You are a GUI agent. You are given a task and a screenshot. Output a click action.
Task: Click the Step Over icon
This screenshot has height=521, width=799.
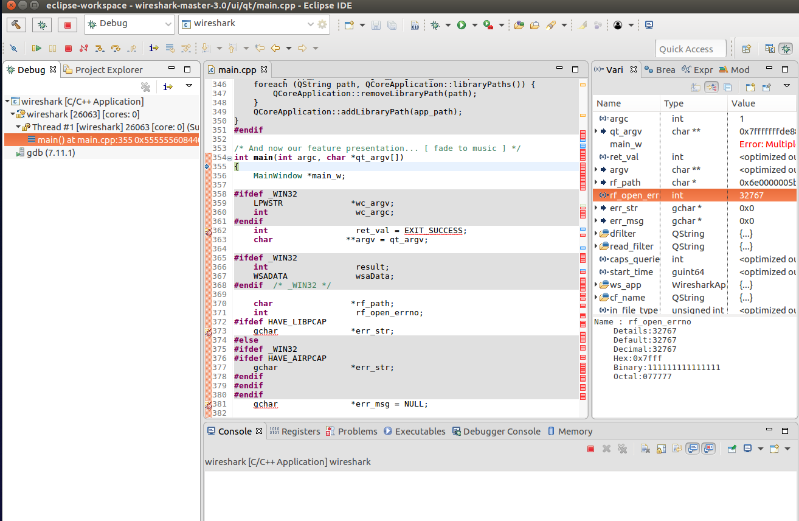point(116,48)
